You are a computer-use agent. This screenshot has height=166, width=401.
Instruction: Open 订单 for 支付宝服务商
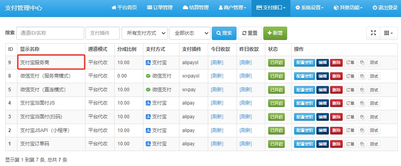coord(350,63)
